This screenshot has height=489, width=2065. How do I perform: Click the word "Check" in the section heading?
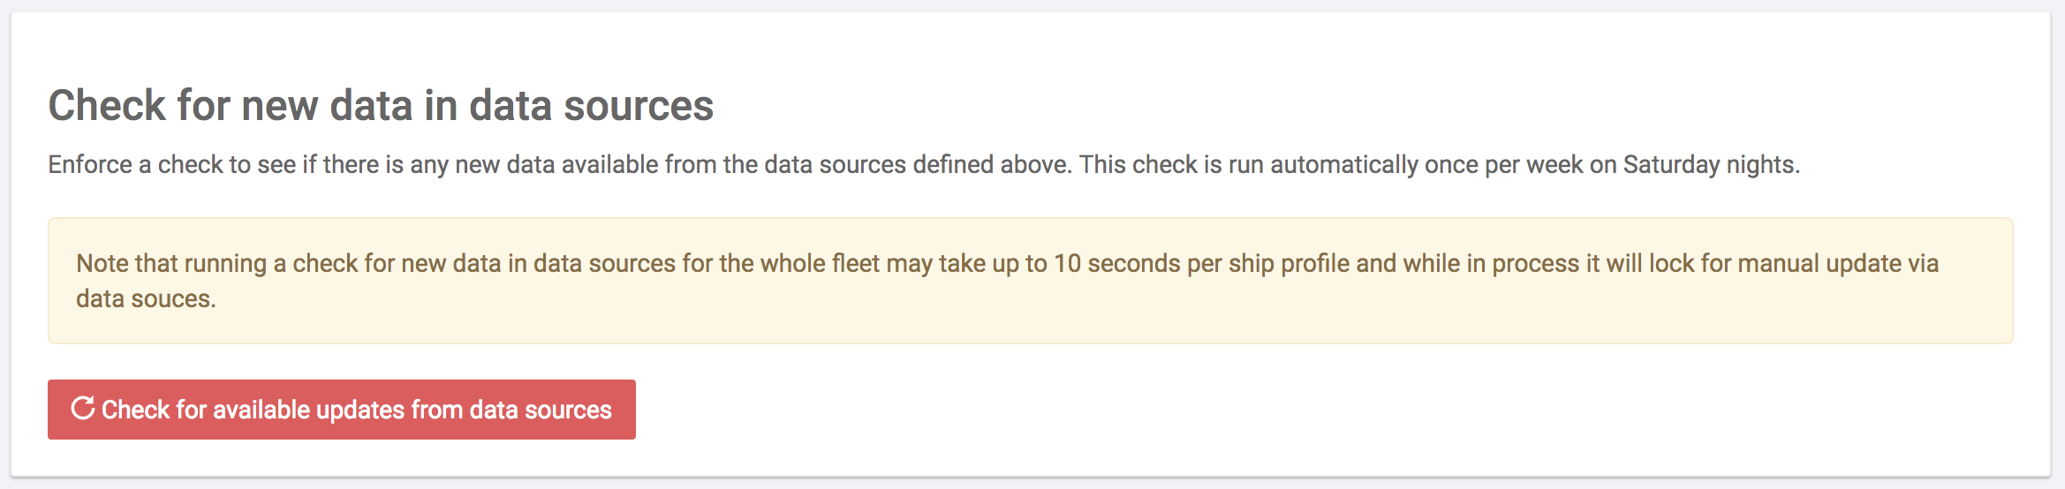(107, 106)
